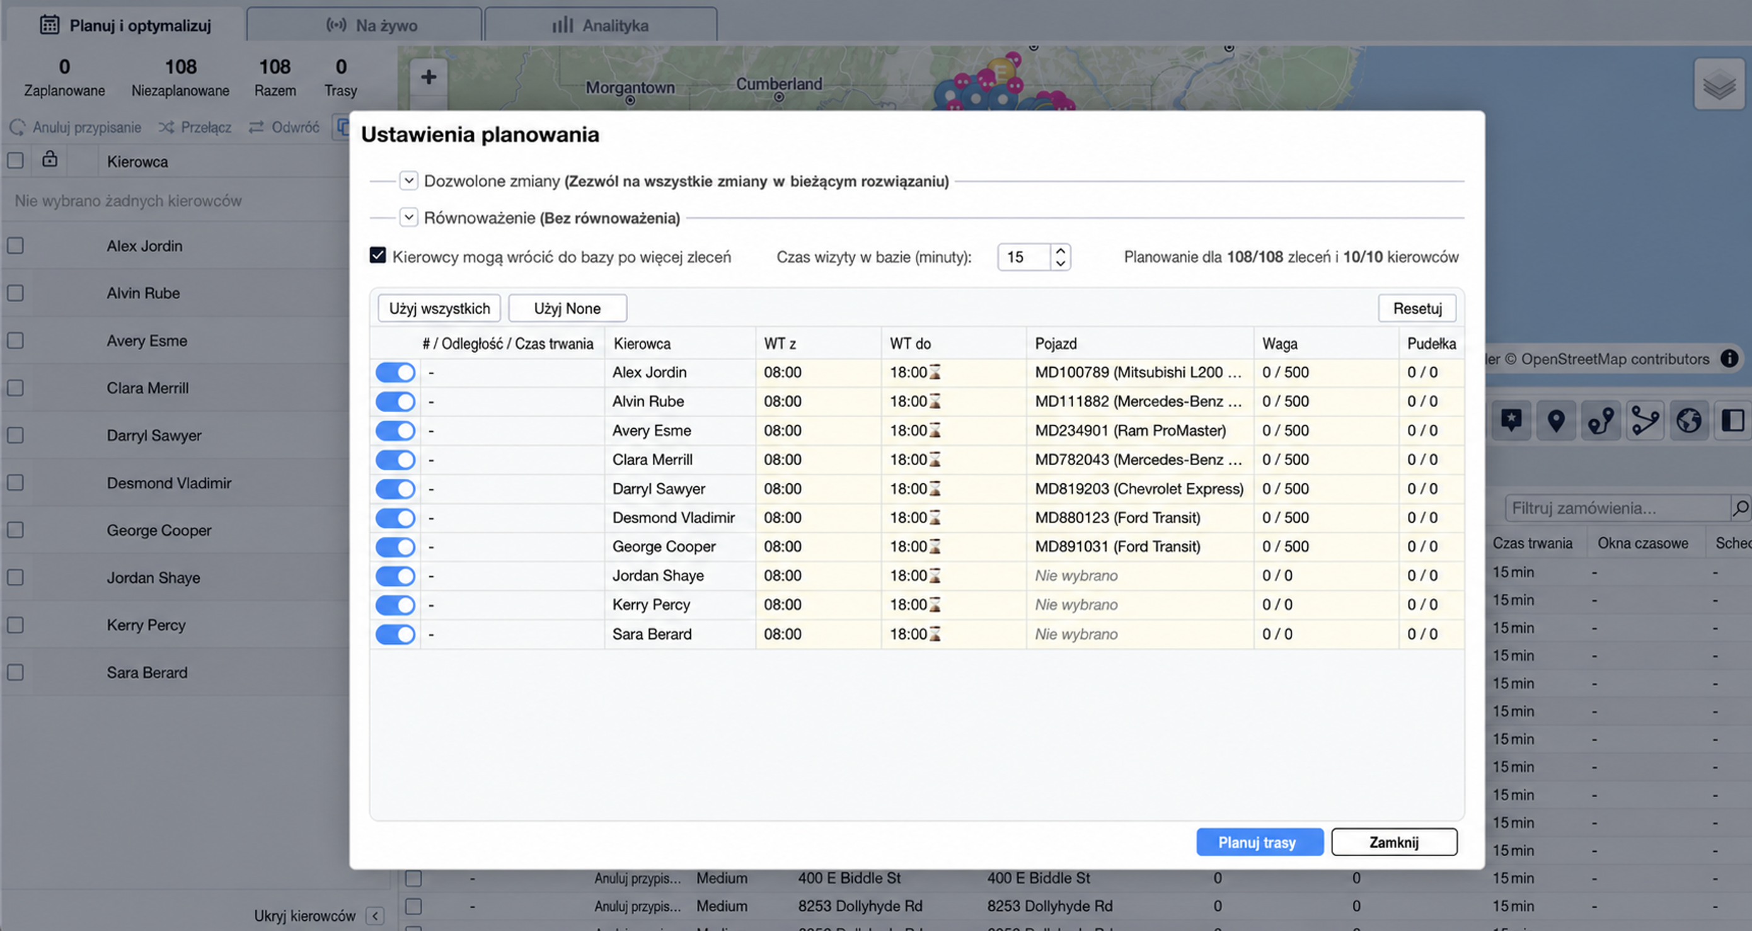Click vehicle cell MD819203 (Chevrolet Express)
Viewport: 1752px width, 931px height.
[1140, 489]
